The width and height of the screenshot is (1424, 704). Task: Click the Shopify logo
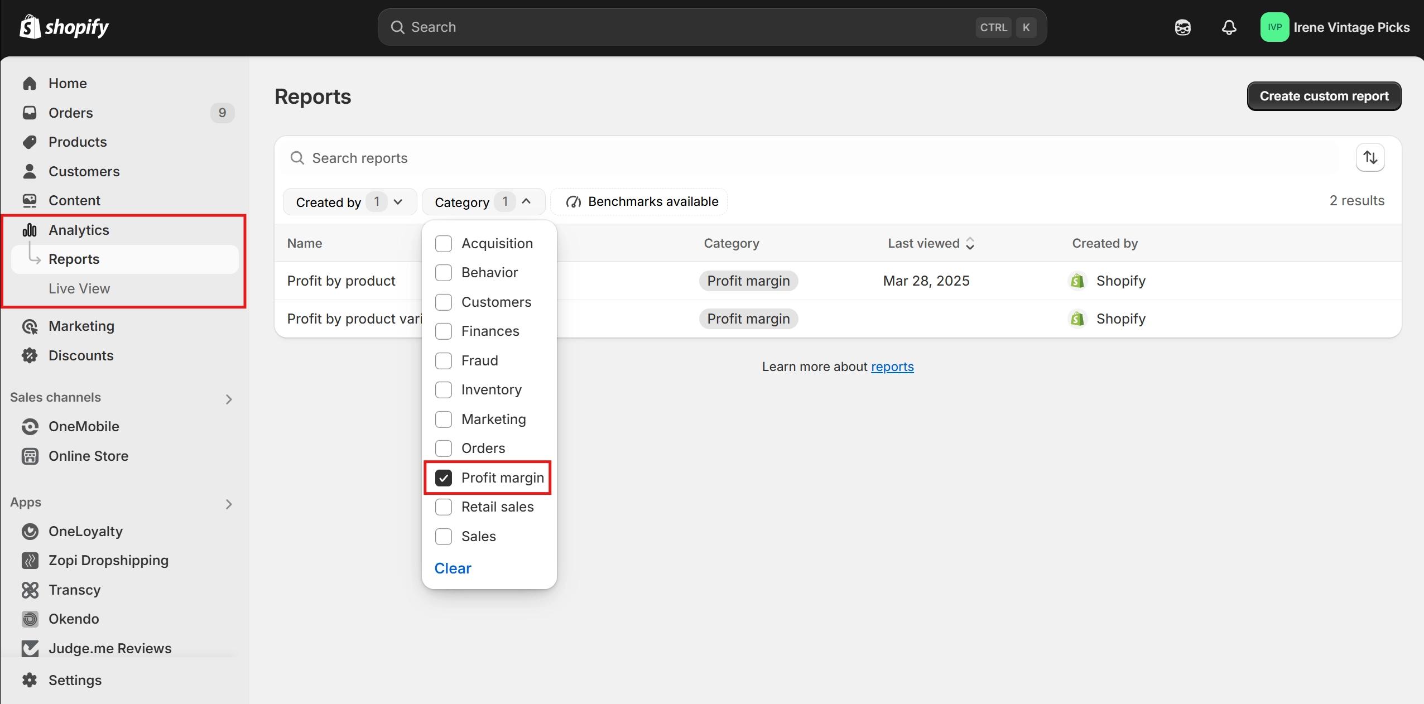coord(64,27)
